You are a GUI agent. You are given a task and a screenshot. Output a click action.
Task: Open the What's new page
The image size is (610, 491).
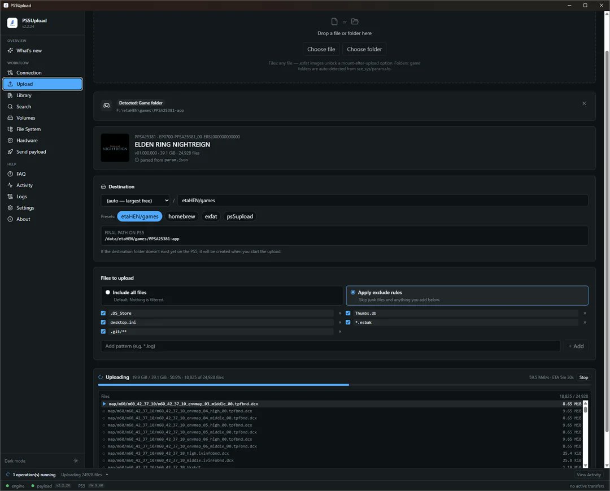42,51
